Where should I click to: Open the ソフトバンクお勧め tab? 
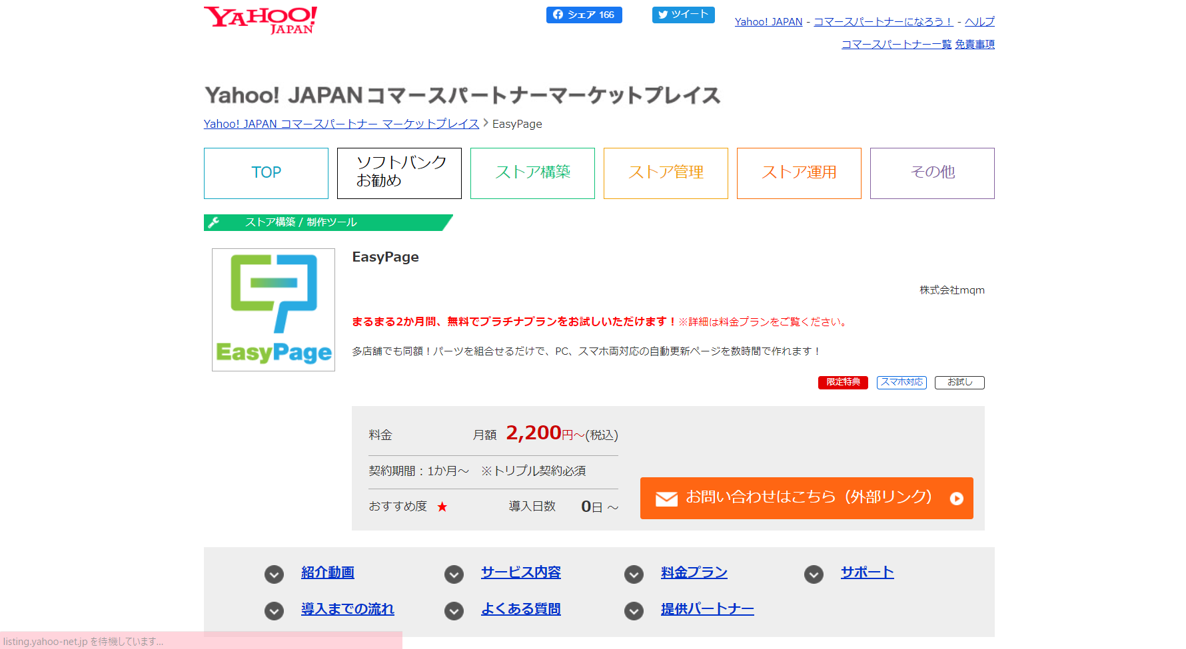(399, 173)
